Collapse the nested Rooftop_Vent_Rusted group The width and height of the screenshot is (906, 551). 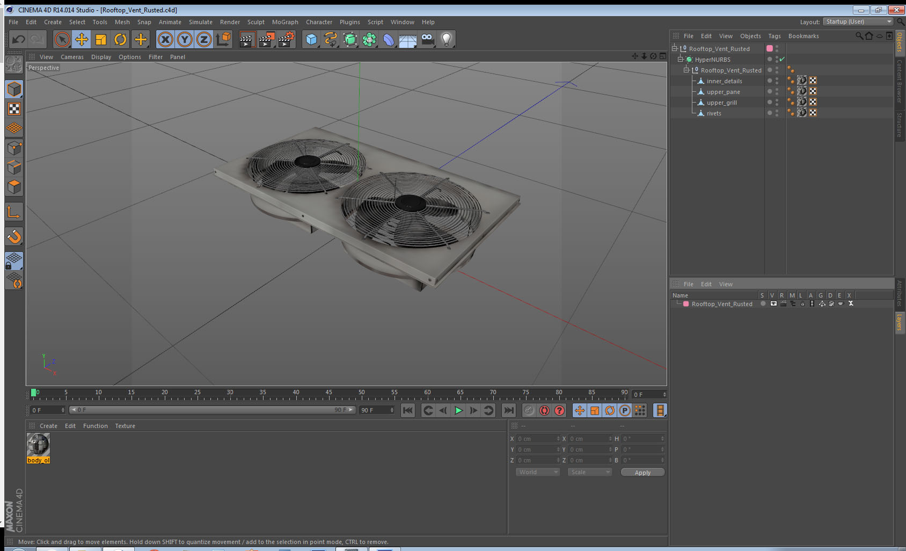coord(686,70)
